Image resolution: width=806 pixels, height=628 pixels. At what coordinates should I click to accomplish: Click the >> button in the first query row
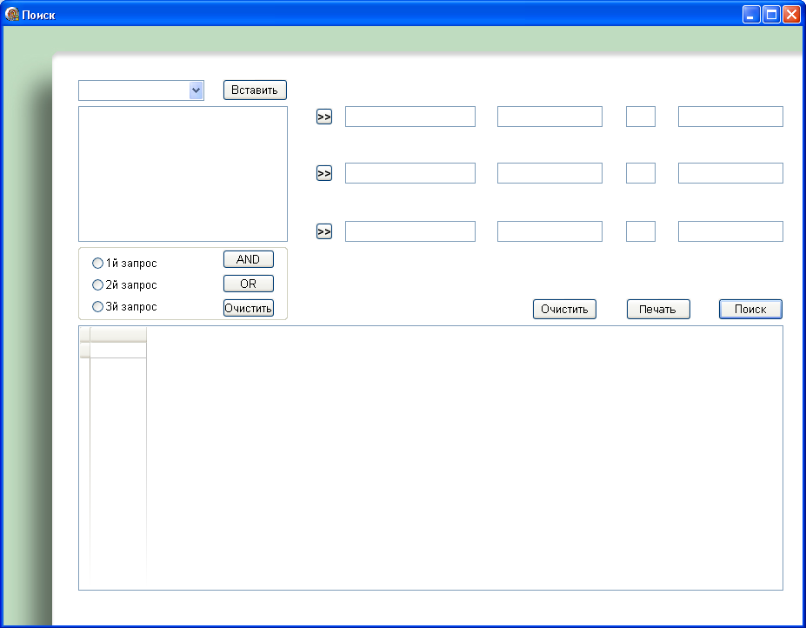pyautogui.click(x=323, y=117)
